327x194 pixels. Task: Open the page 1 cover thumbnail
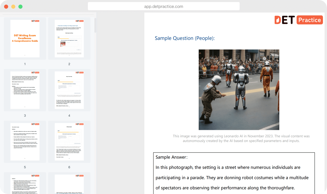[x=25, y=39]
